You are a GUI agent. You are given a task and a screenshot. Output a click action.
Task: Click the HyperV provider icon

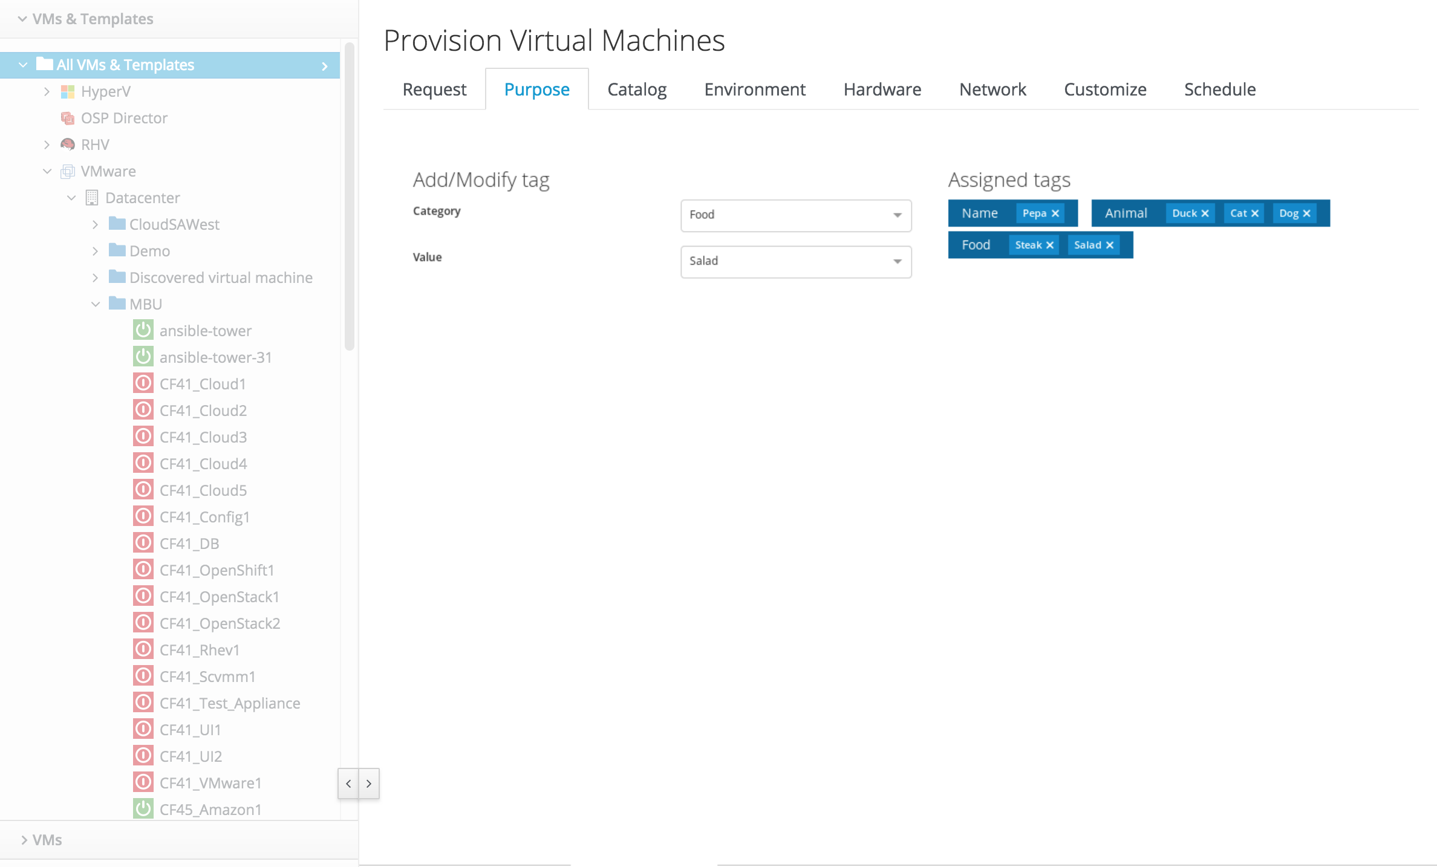tap(68, 92)
